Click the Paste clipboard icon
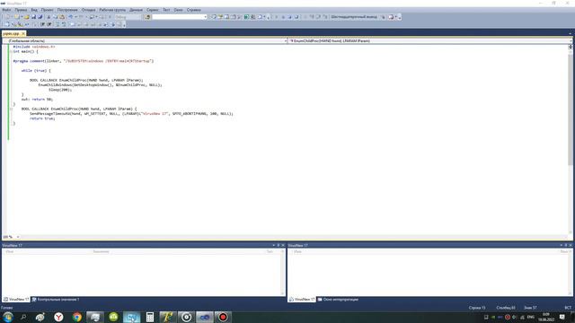 pyautogui.click(x=62, y=17)
